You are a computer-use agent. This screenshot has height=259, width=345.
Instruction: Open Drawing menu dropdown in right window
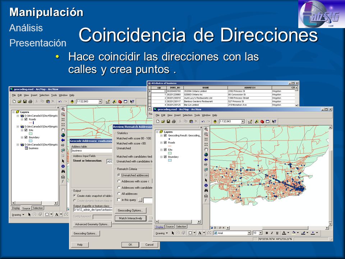click(162, 233)
